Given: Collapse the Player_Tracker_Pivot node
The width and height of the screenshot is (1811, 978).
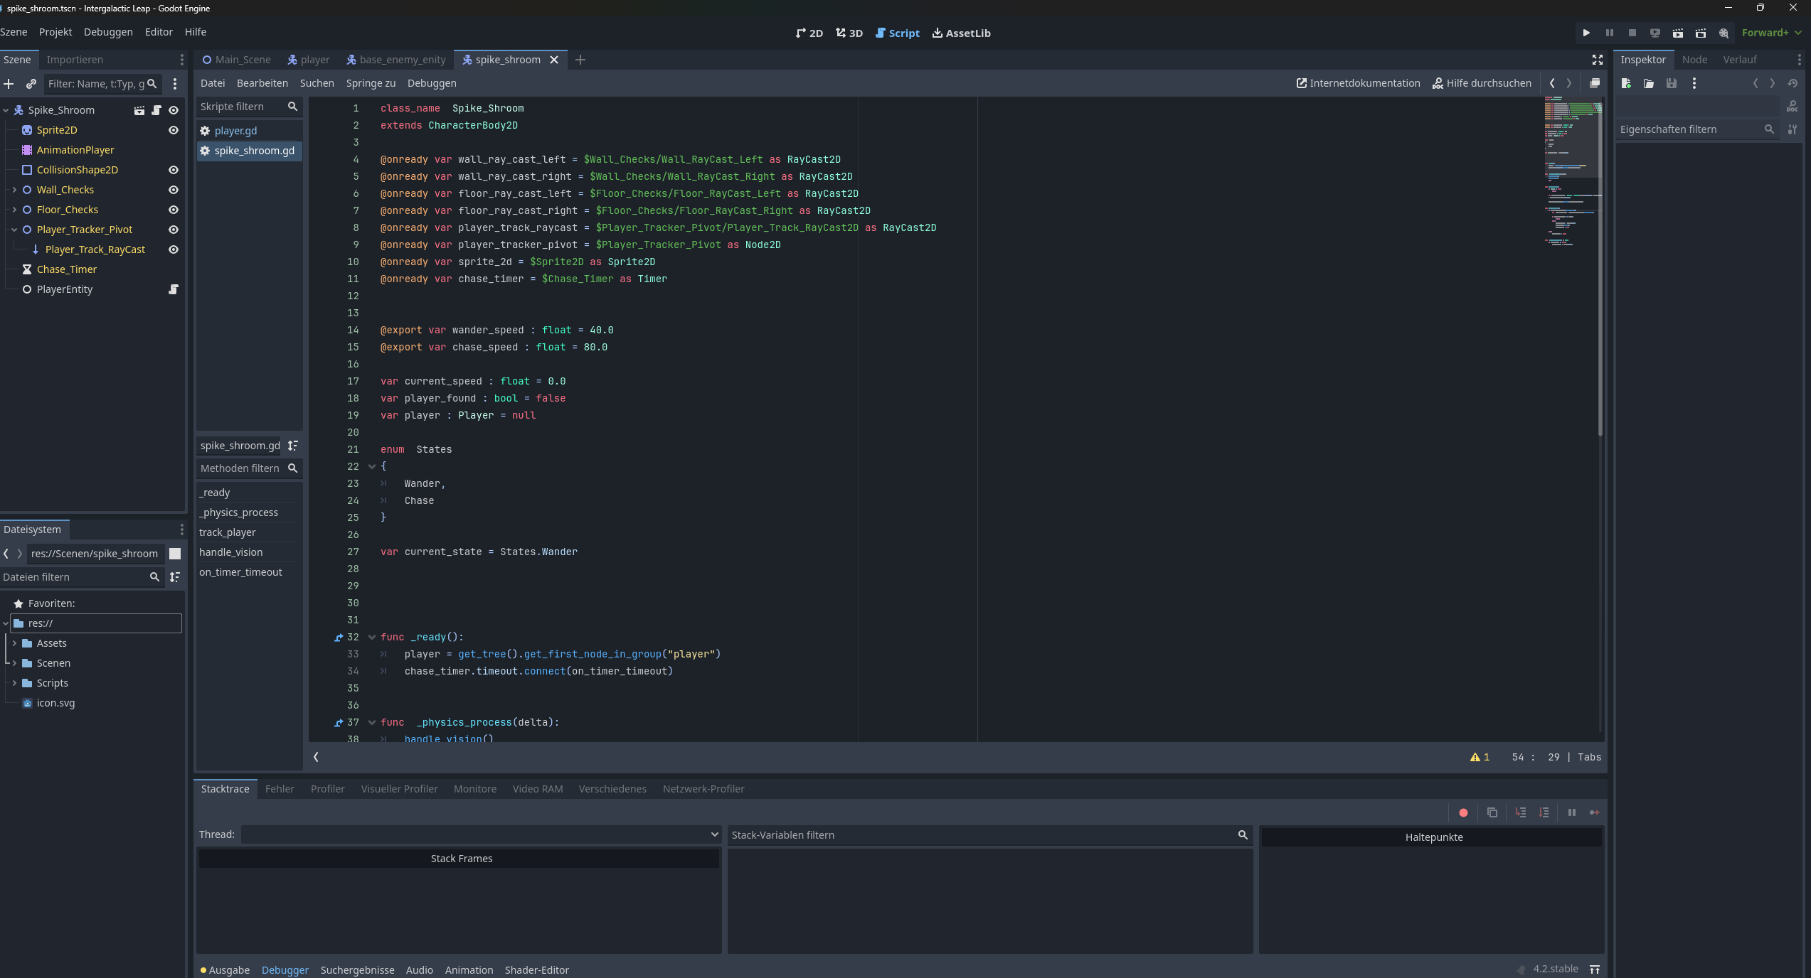Looking at the screenshot, I should (14, 230).
